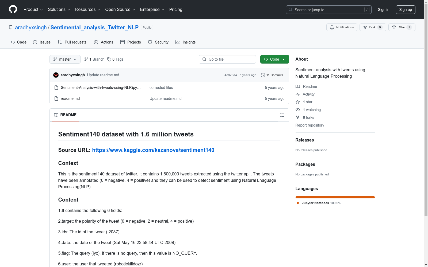This screenshot has height=267, width=428.
Task: Click the file icon for readme.md
Action: pos(56,99)
